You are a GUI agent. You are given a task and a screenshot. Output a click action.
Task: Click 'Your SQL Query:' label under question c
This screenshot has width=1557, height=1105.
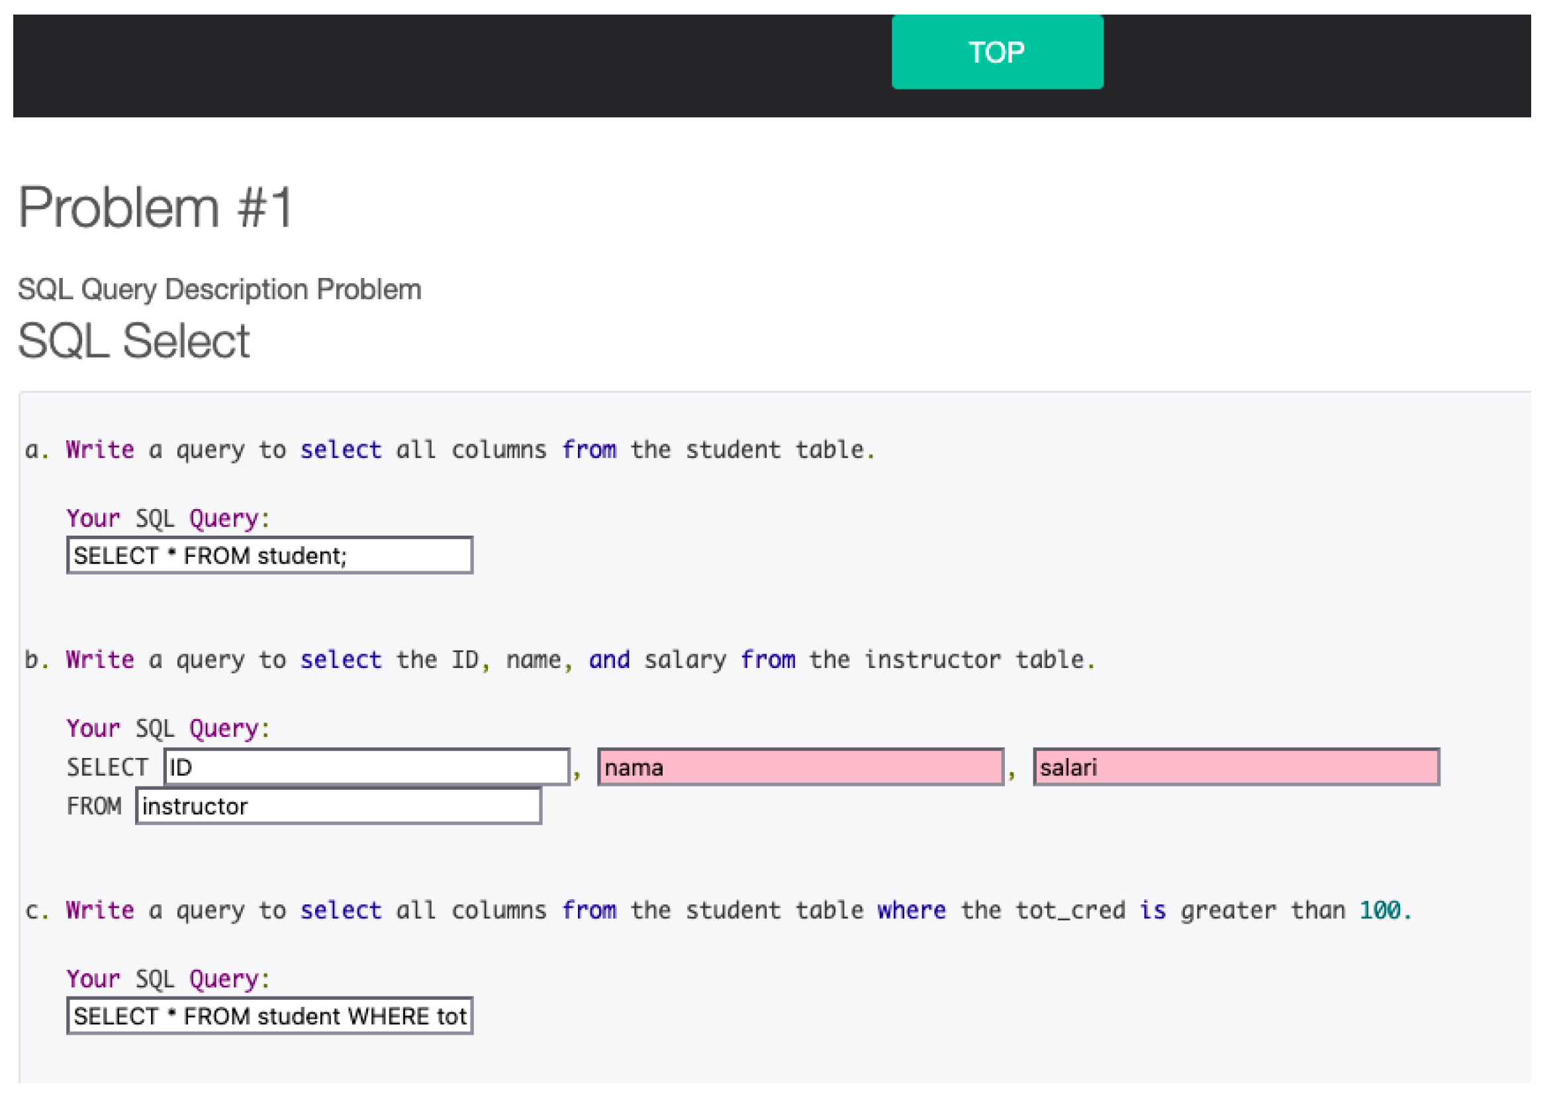click(x=168, y=979)
